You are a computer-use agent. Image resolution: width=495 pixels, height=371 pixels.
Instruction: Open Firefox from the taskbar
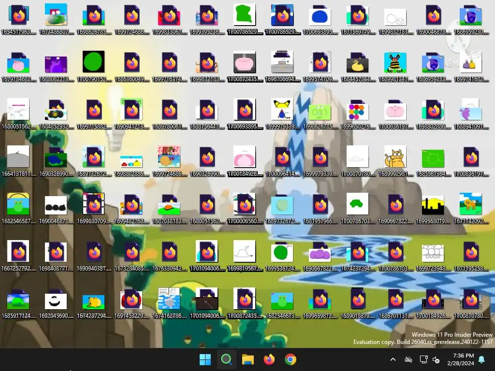(269, 359)
